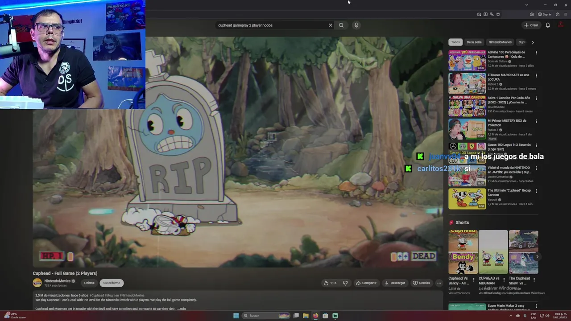Expand description with ...más
The height and width of the screenshot is (321, 571).
(181, 309)
